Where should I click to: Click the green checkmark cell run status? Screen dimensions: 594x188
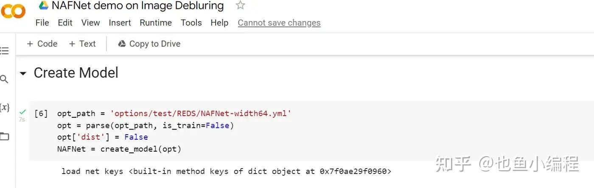click(x=22, y=112)
